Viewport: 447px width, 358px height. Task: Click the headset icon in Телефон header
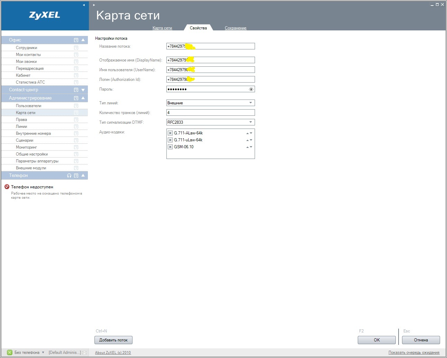pyautogui.click(x=69, y=176)
